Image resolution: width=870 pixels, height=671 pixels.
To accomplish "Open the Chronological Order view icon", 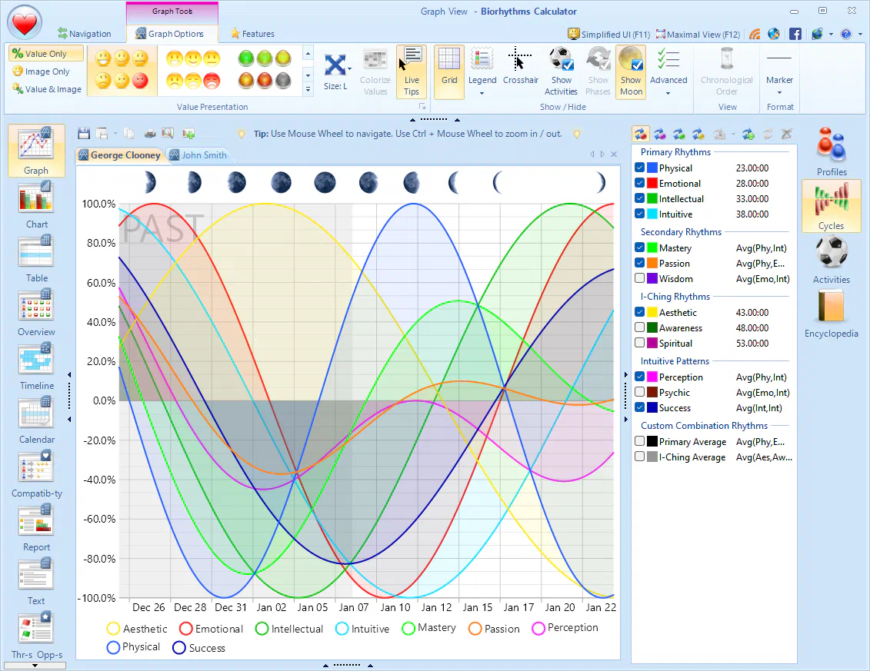I will click(x=726, y=69).
